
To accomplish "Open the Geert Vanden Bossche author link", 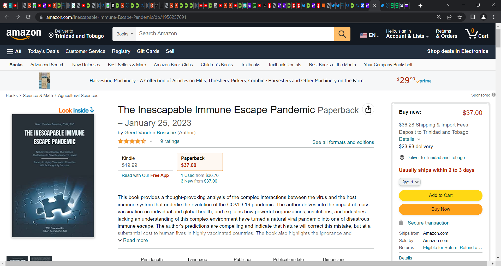I will (150, 132).
